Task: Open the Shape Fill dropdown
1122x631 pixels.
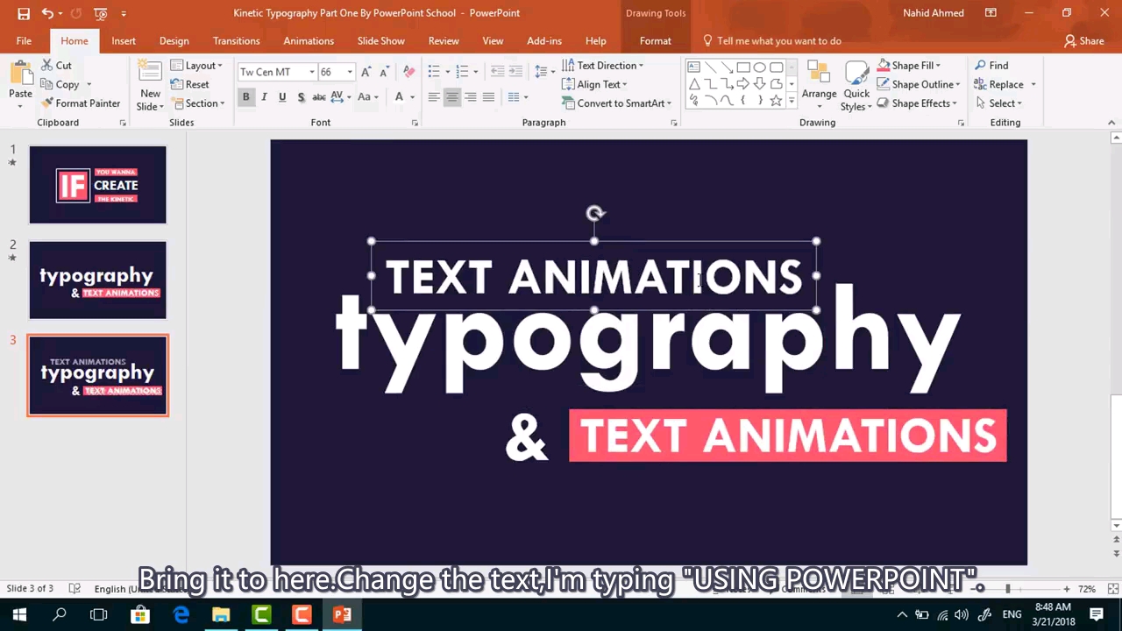Action: (908, 66)
